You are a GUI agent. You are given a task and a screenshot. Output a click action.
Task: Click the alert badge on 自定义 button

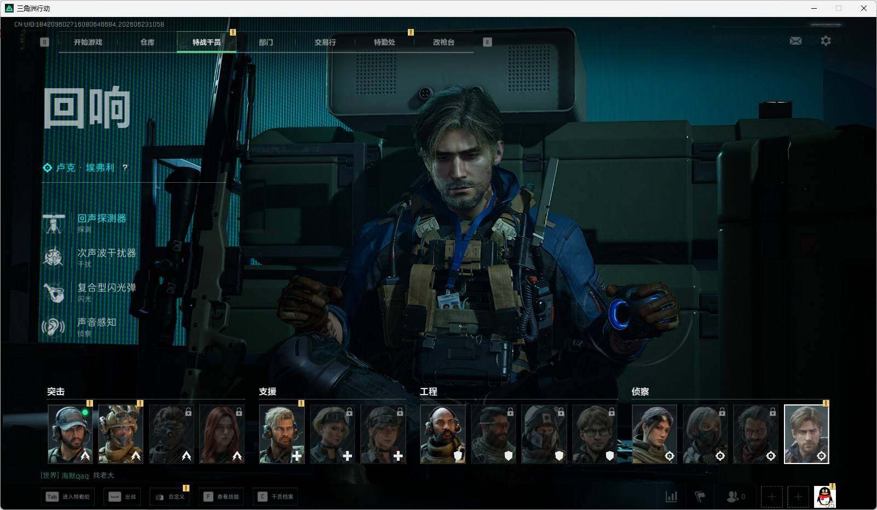[186, 488]
